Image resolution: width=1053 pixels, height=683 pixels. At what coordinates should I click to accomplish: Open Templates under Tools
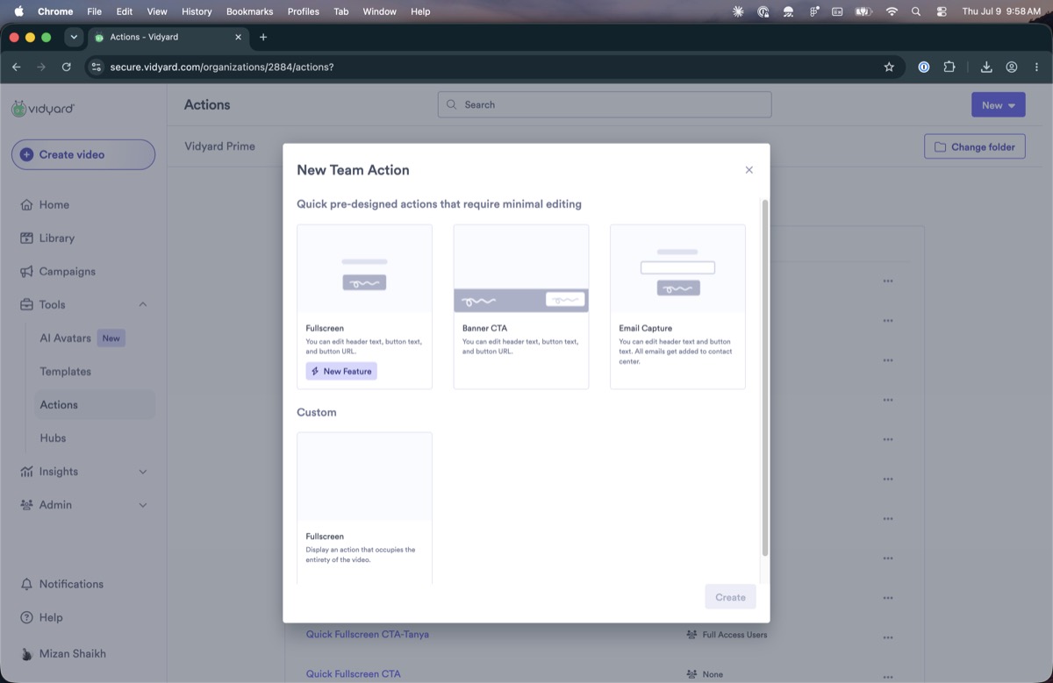click(x=65, y=371)
